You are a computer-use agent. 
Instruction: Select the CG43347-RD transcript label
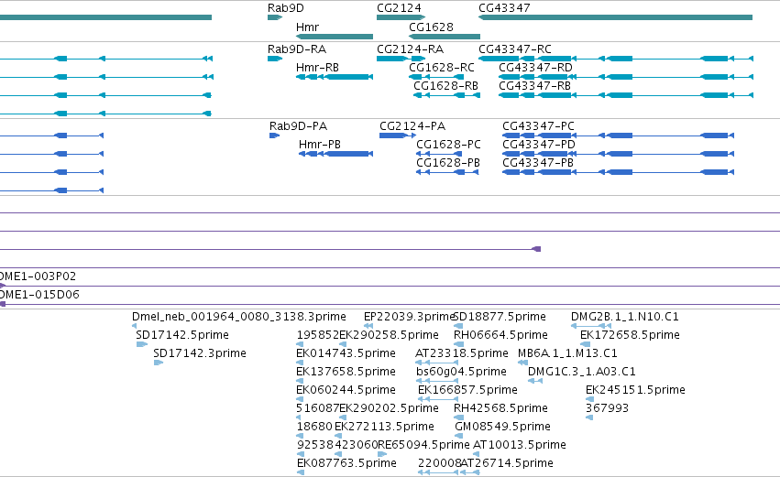pos(536,68)
